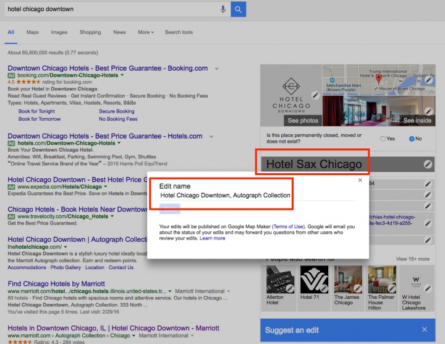
Task: Switch to the News tab
Action: pos(119,32)
